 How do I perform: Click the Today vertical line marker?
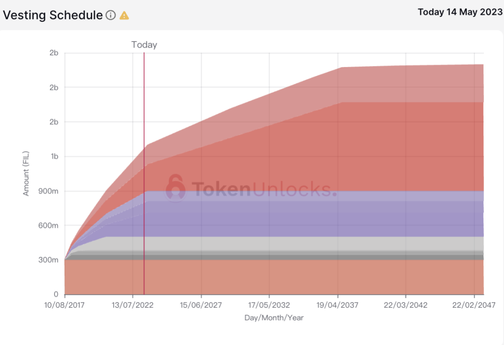pos(144,173)
